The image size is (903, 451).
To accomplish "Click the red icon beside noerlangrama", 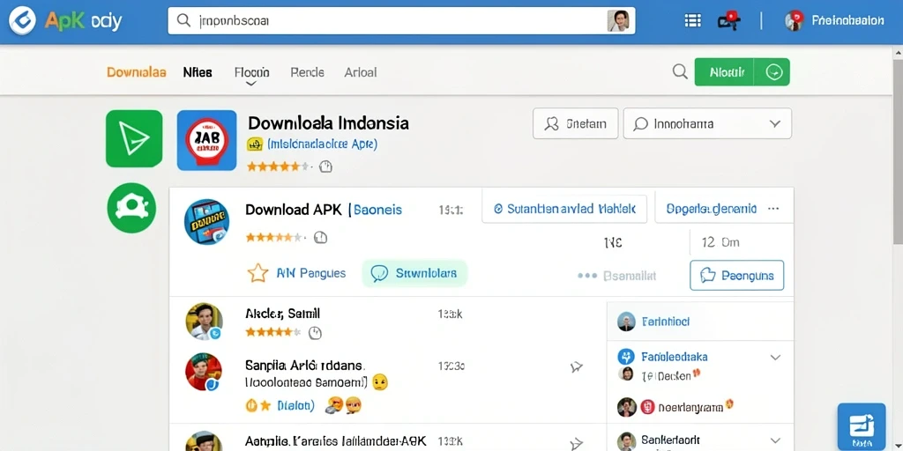I will [646, 408].
